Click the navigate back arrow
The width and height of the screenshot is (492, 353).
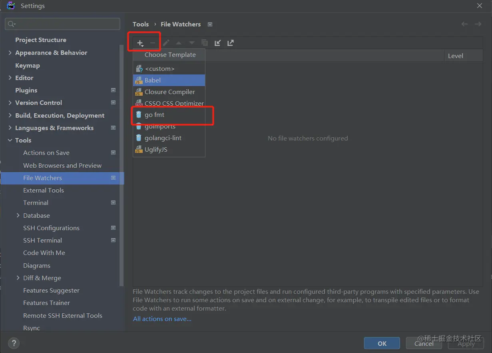click(x=464, y=24)
